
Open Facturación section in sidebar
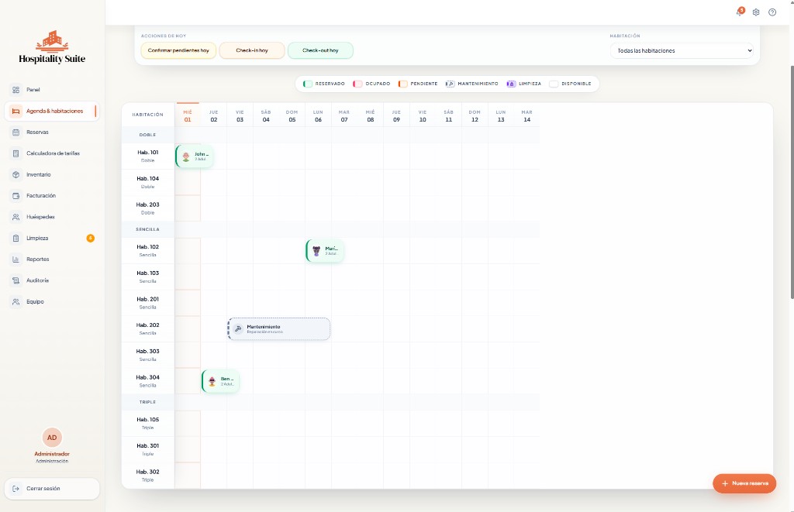pos(52,196)
